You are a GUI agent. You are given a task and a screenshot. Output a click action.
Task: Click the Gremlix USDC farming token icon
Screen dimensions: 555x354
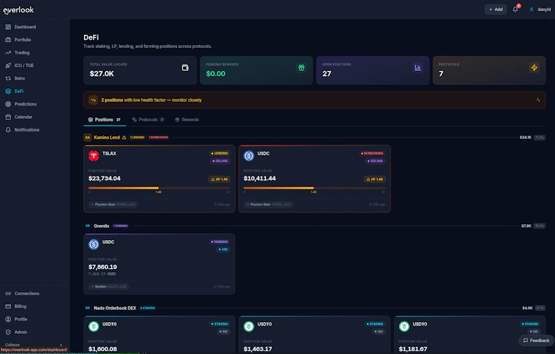(x=94, y=244)
